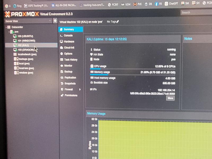Click the 'running' status value

[x=171, y=50]
